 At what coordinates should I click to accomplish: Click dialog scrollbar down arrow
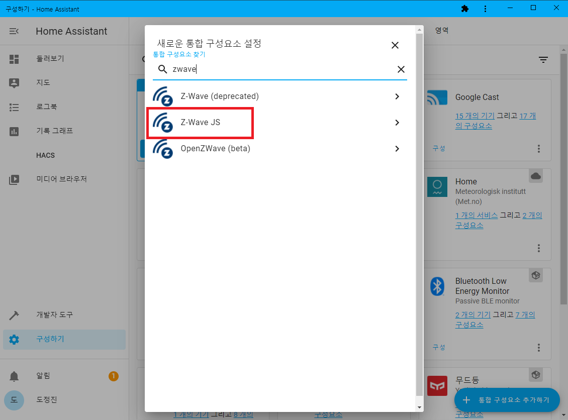coord(420,407)
